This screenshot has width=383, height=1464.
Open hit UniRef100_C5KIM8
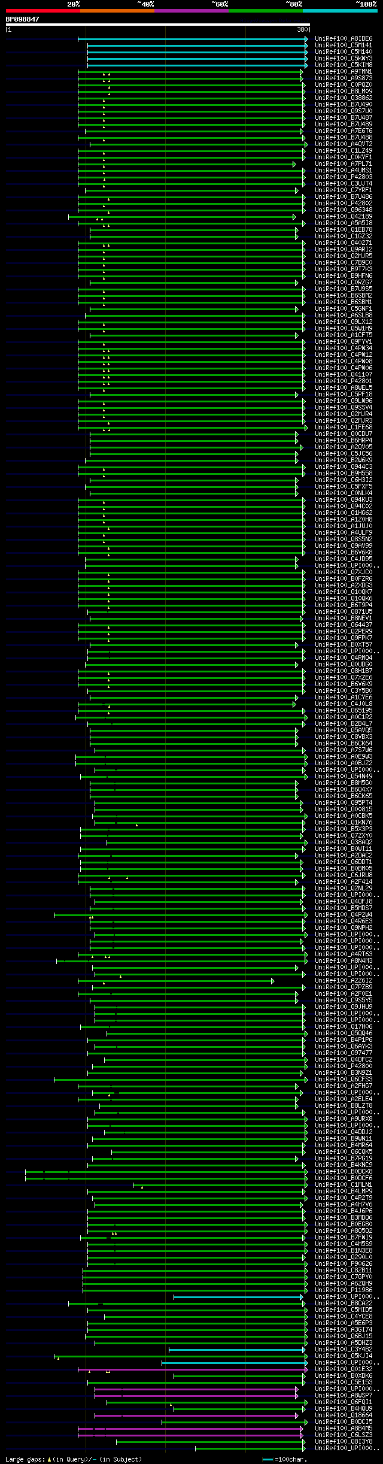coord(344,65)
